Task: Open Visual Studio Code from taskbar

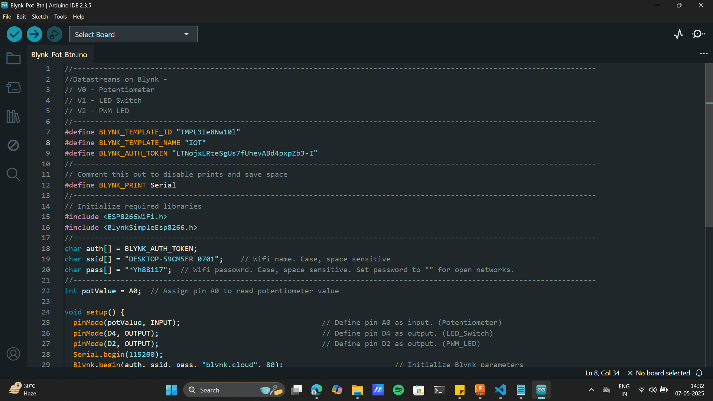Action: point(501,390)
